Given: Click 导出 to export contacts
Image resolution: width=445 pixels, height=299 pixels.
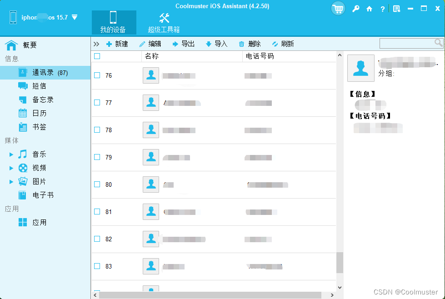Looking at the screenshot, I should [183, 44].
